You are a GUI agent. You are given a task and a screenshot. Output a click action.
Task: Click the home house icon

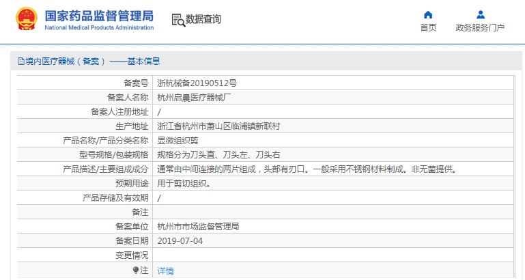pos(428,15)
